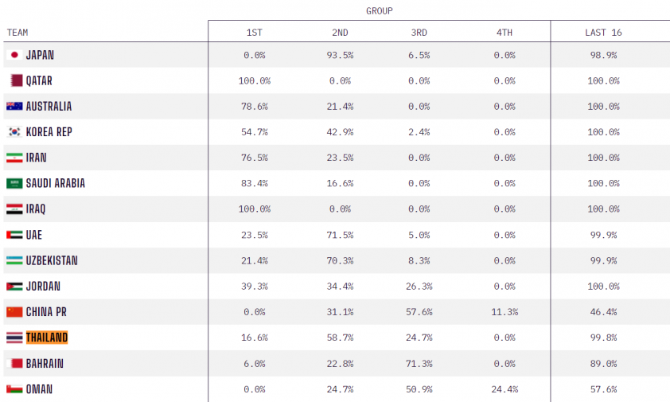Click the 4TH column header

pos(504,33)
